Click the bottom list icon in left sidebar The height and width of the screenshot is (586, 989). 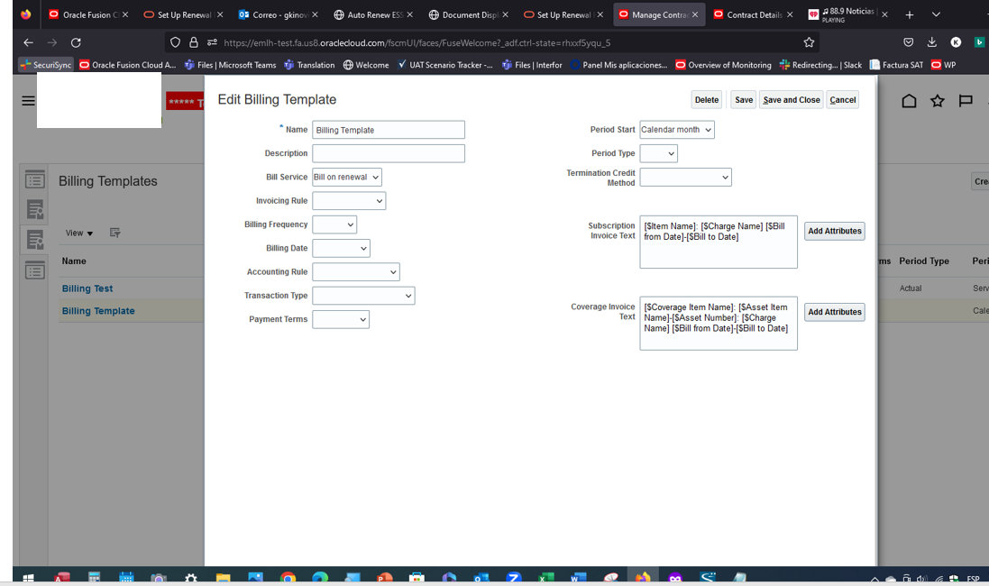click(x=34, y=270)
